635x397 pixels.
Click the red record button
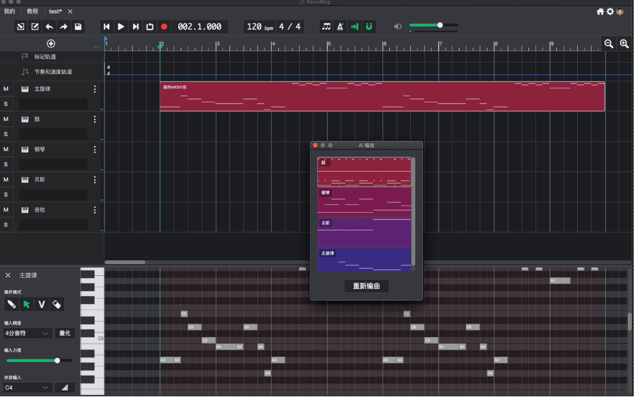coord(164,27)
